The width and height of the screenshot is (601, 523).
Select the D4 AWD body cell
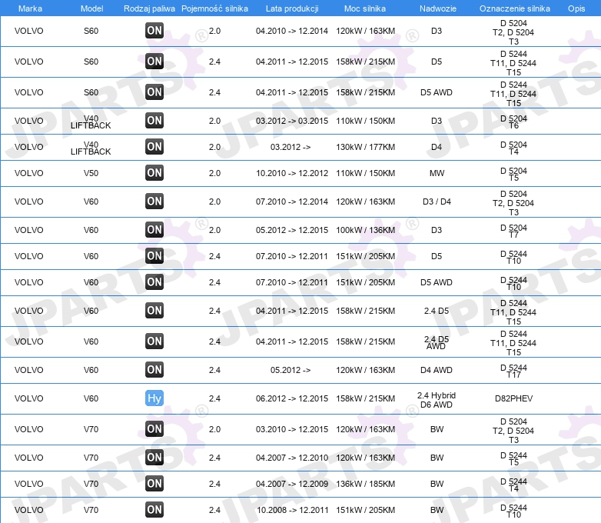point(437,370)
